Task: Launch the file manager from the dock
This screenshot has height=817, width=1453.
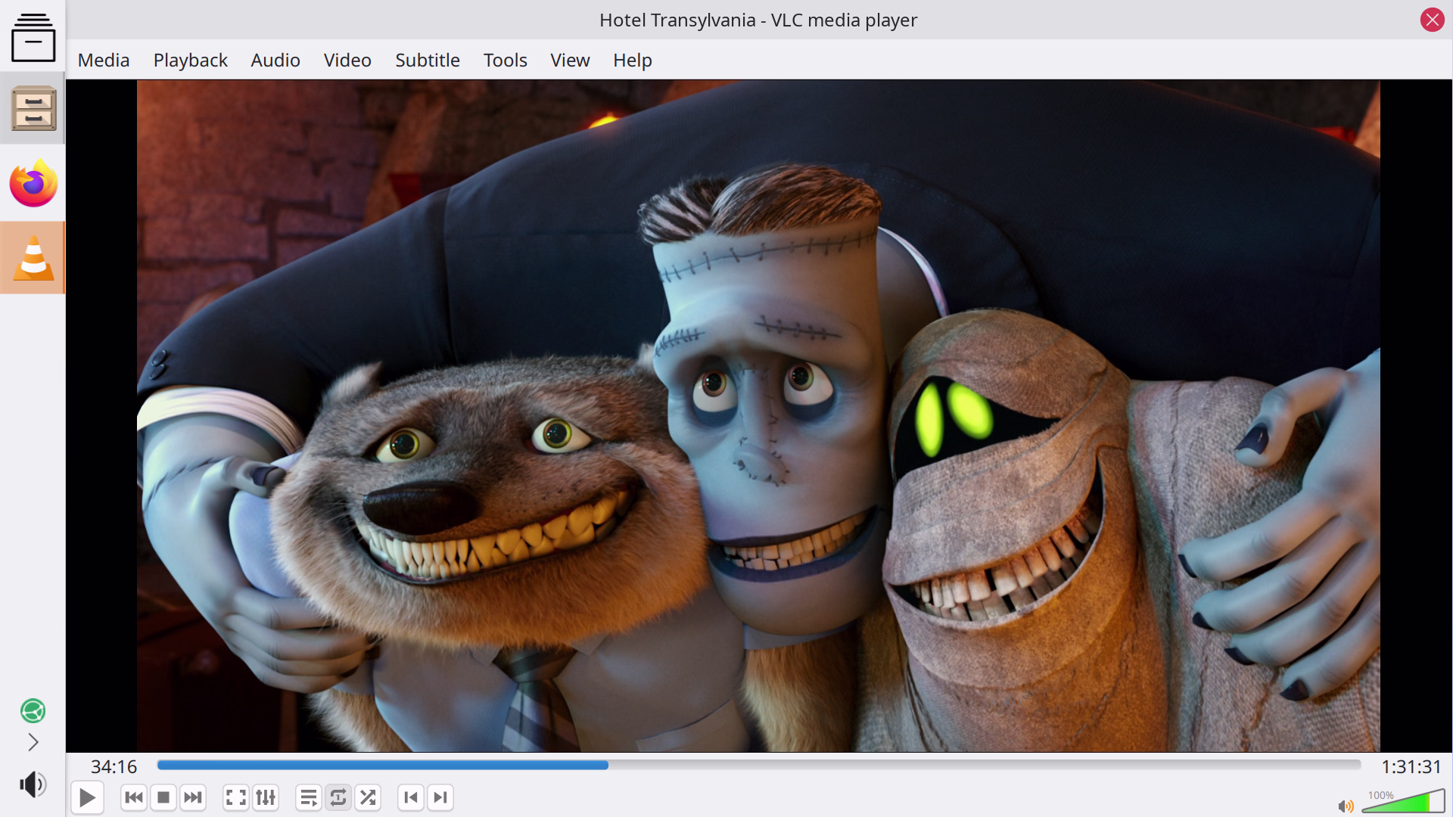Action: [x=33, y=108]
